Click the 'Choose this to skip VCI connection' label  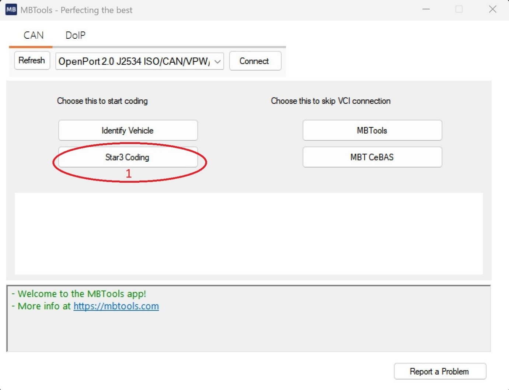[331, 101]
